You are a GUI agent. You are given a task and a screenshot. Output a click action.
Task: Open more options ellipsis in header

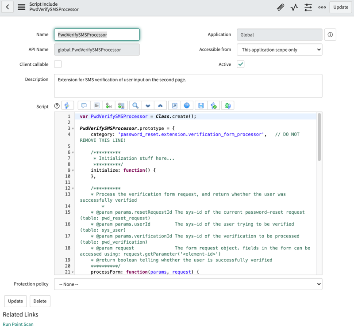pyautogui.click(x=322, y=7)
